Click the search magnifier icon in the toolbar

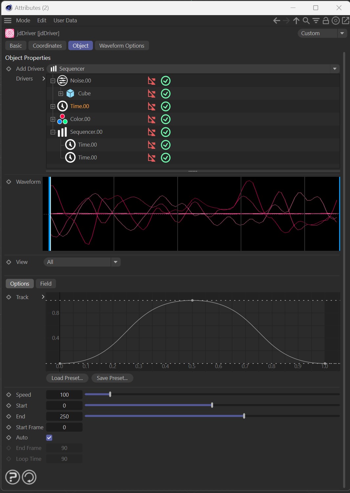pyautogui.click(x=306, y=21)
